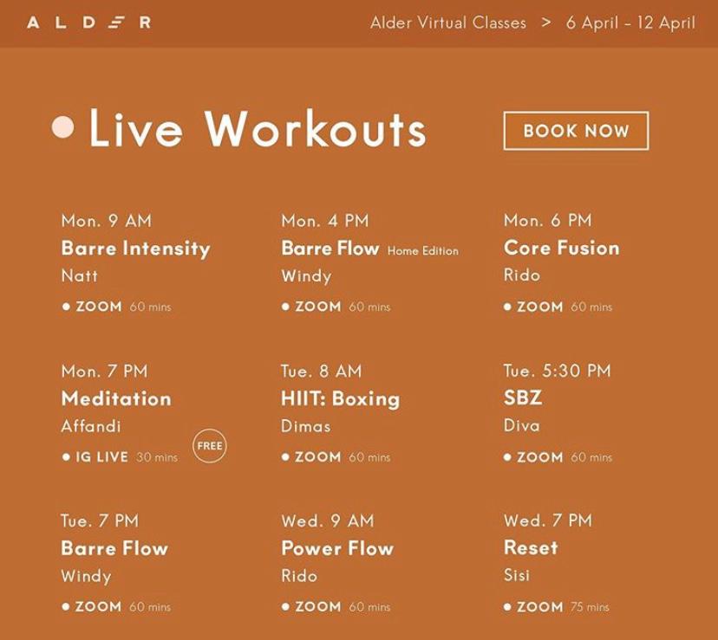Image resolution: width=718 pixels, height=640 pixels.
Task: Select the 6 April – 12 April date range
Action: coord(630,23)
